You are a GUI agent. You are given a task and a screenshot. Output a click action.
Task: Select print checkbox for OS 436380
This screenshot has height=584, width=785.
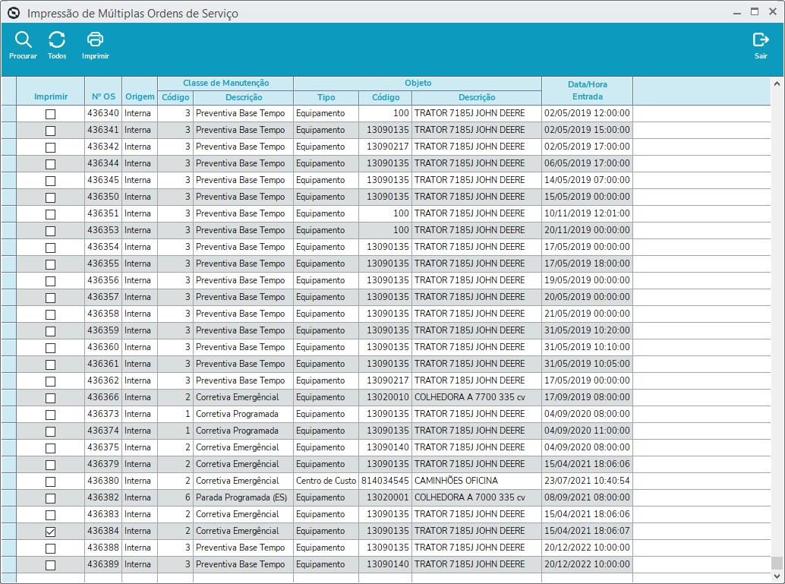coord(51,481)
